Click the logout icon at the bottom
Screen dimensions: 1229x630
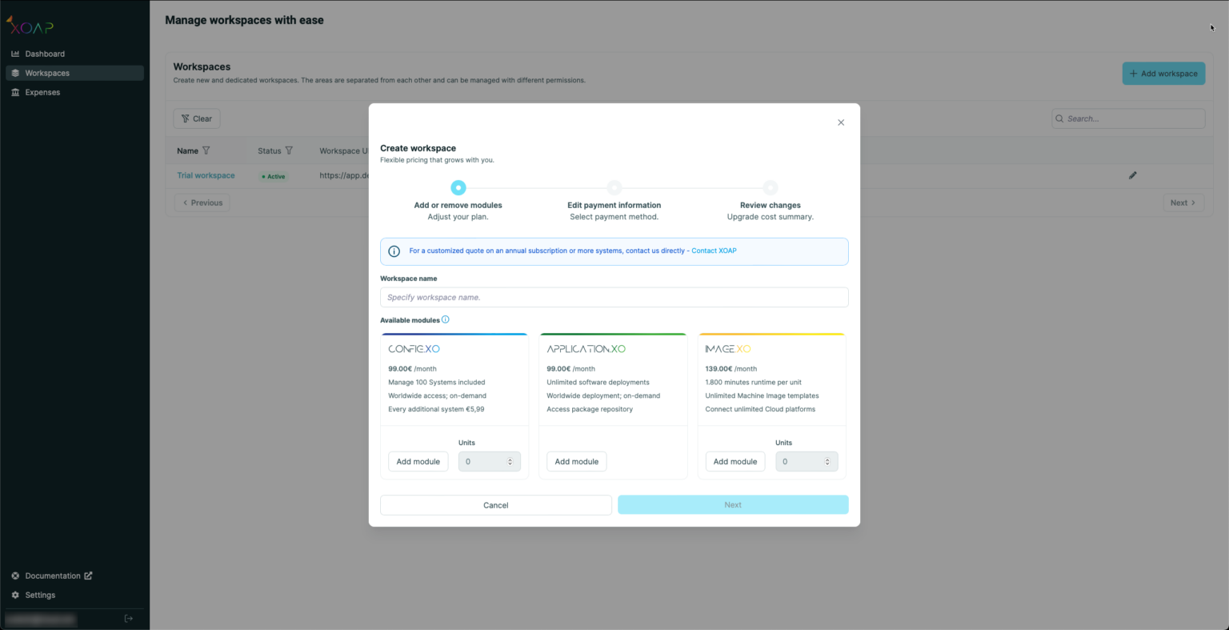coord(128,618)
